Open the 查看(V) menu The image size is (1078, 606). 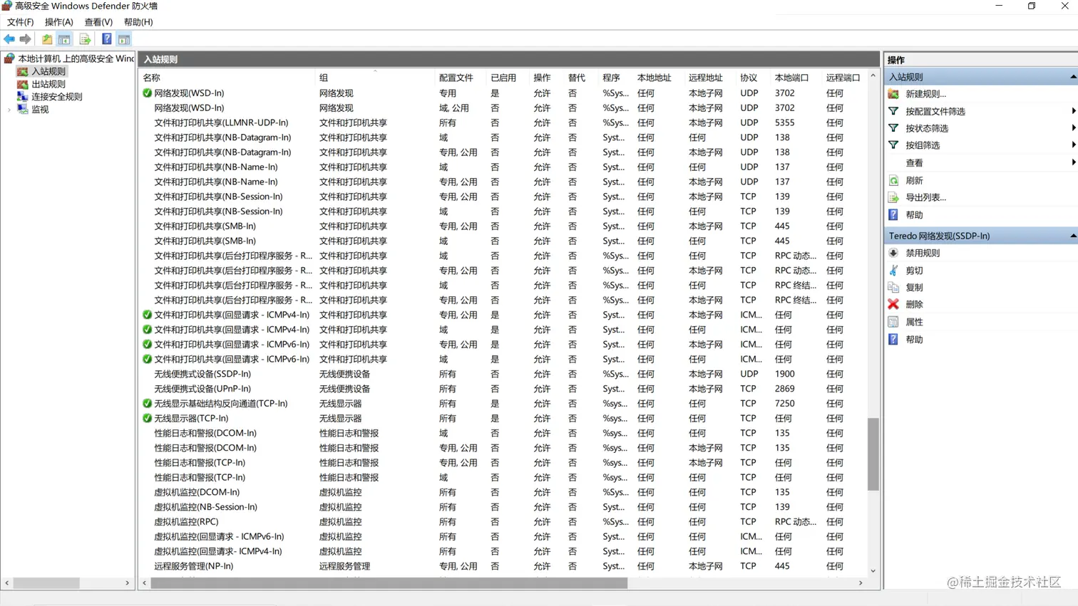point(98,22)
